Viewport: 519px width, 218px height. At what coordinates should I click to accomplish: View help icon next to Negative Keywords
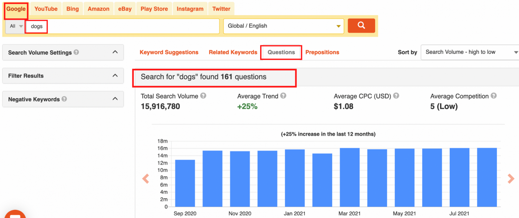(x=65, y=99)
